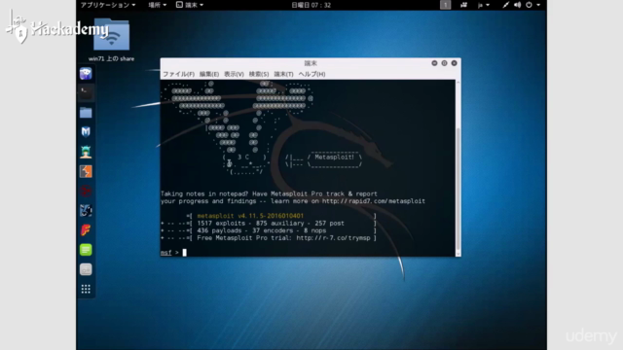Launch Metasploit from the dock
The height and width of the screenshot is (350, 623).
(86, 132)
